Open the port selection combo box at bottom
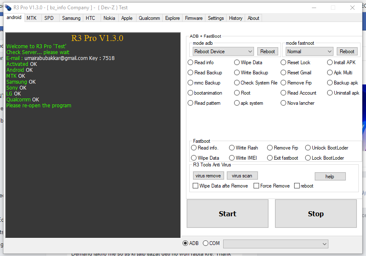Image resolution: width=366 pixels, height=256 pixels. pyautogui.click(x=276, y=244)
